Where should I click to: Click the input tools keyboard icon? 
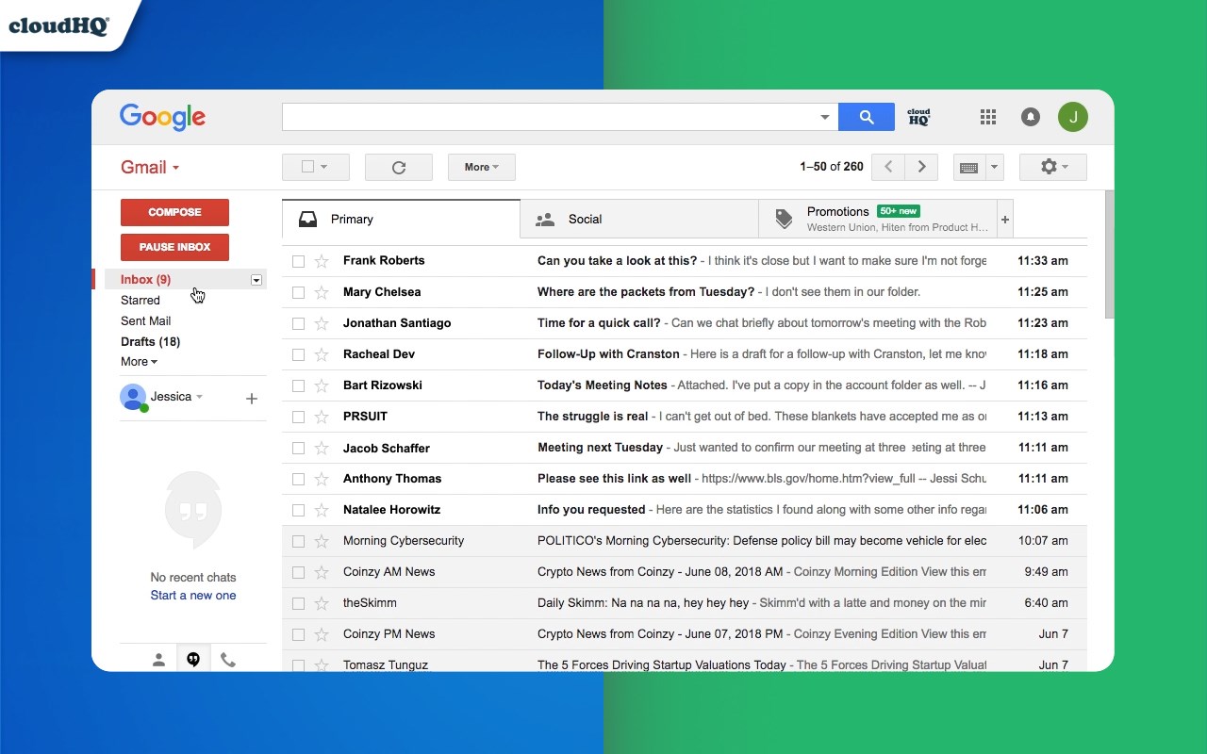[x=968, y=167]
